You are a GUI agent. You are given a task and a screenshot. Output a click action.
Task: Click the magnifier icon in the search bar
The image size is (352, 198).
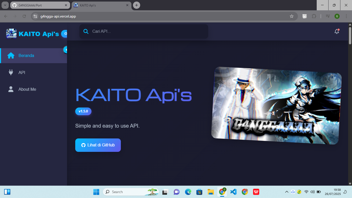point(86,31)
